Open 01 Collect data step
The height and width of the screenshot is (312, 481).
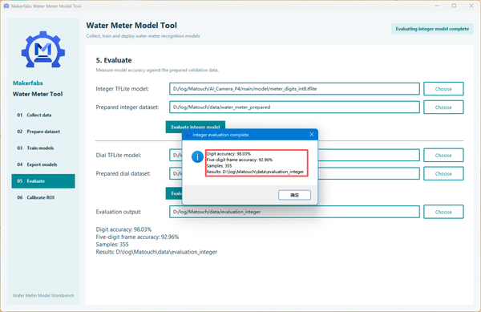click(43, 115)
